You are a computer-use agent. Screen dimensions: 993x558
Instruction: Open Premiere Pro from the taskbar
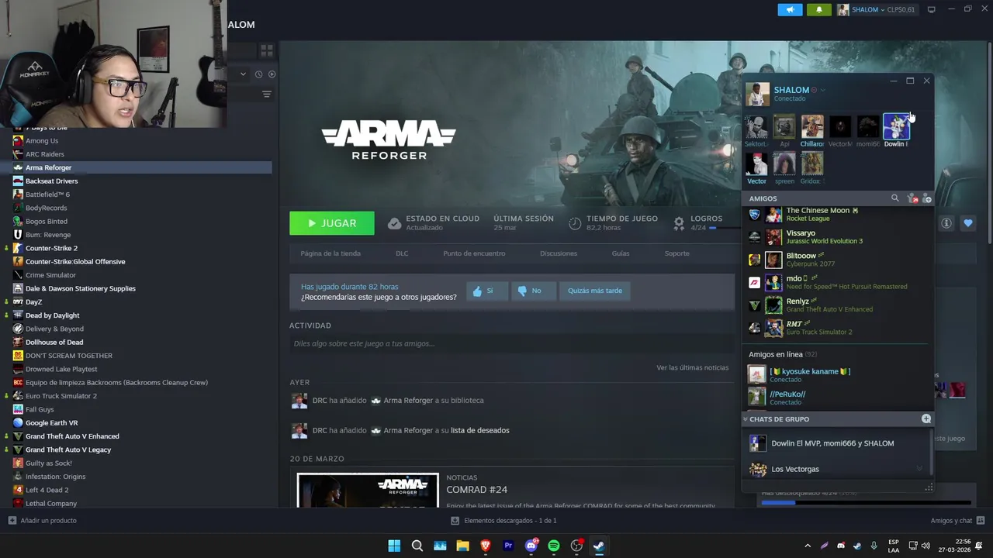(508, 546)
